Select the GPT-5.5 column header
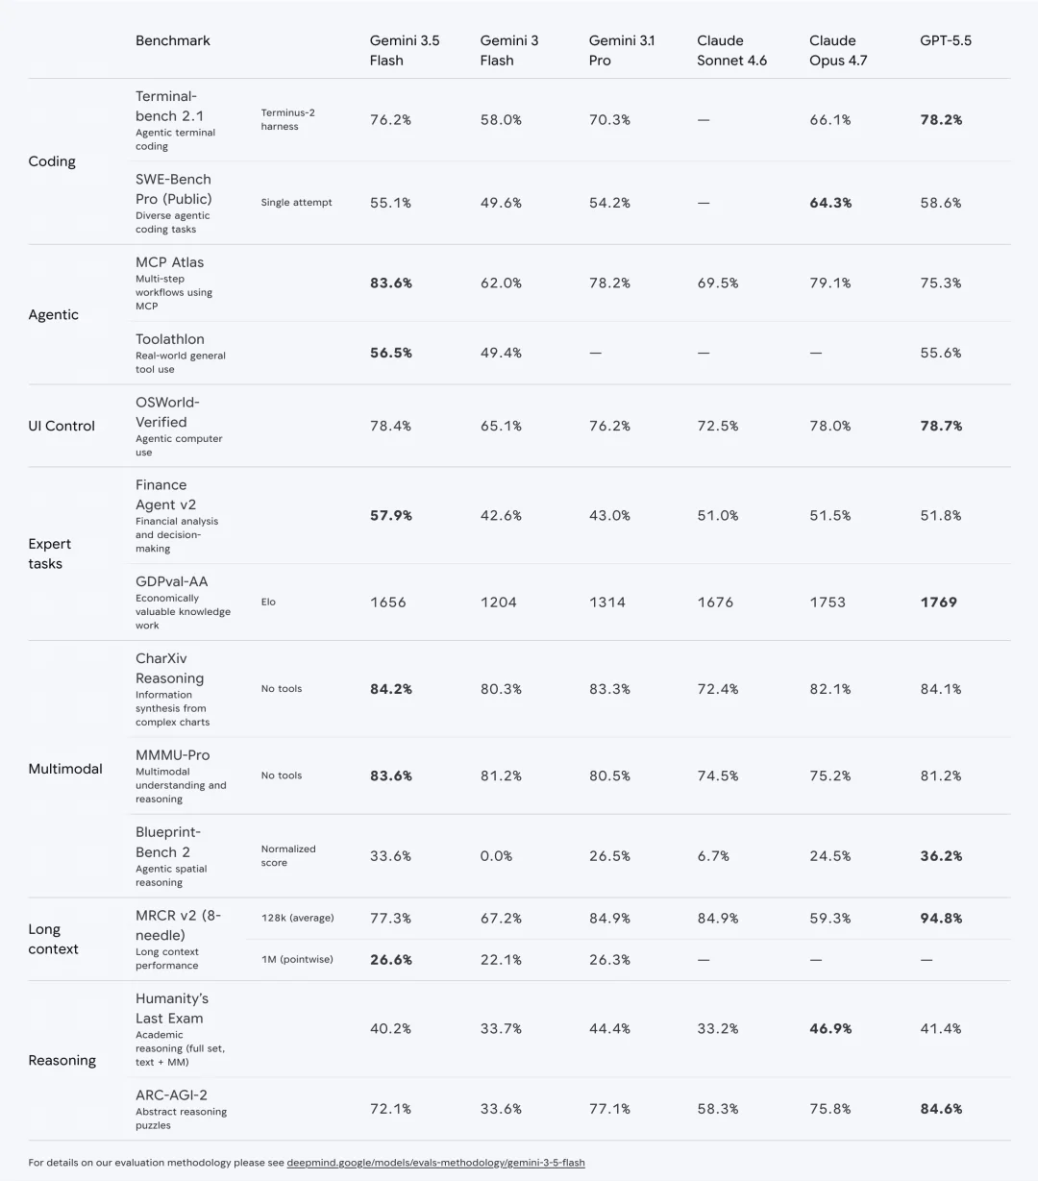Viewport: 1038px width, 1181px height. pos(946,40)
